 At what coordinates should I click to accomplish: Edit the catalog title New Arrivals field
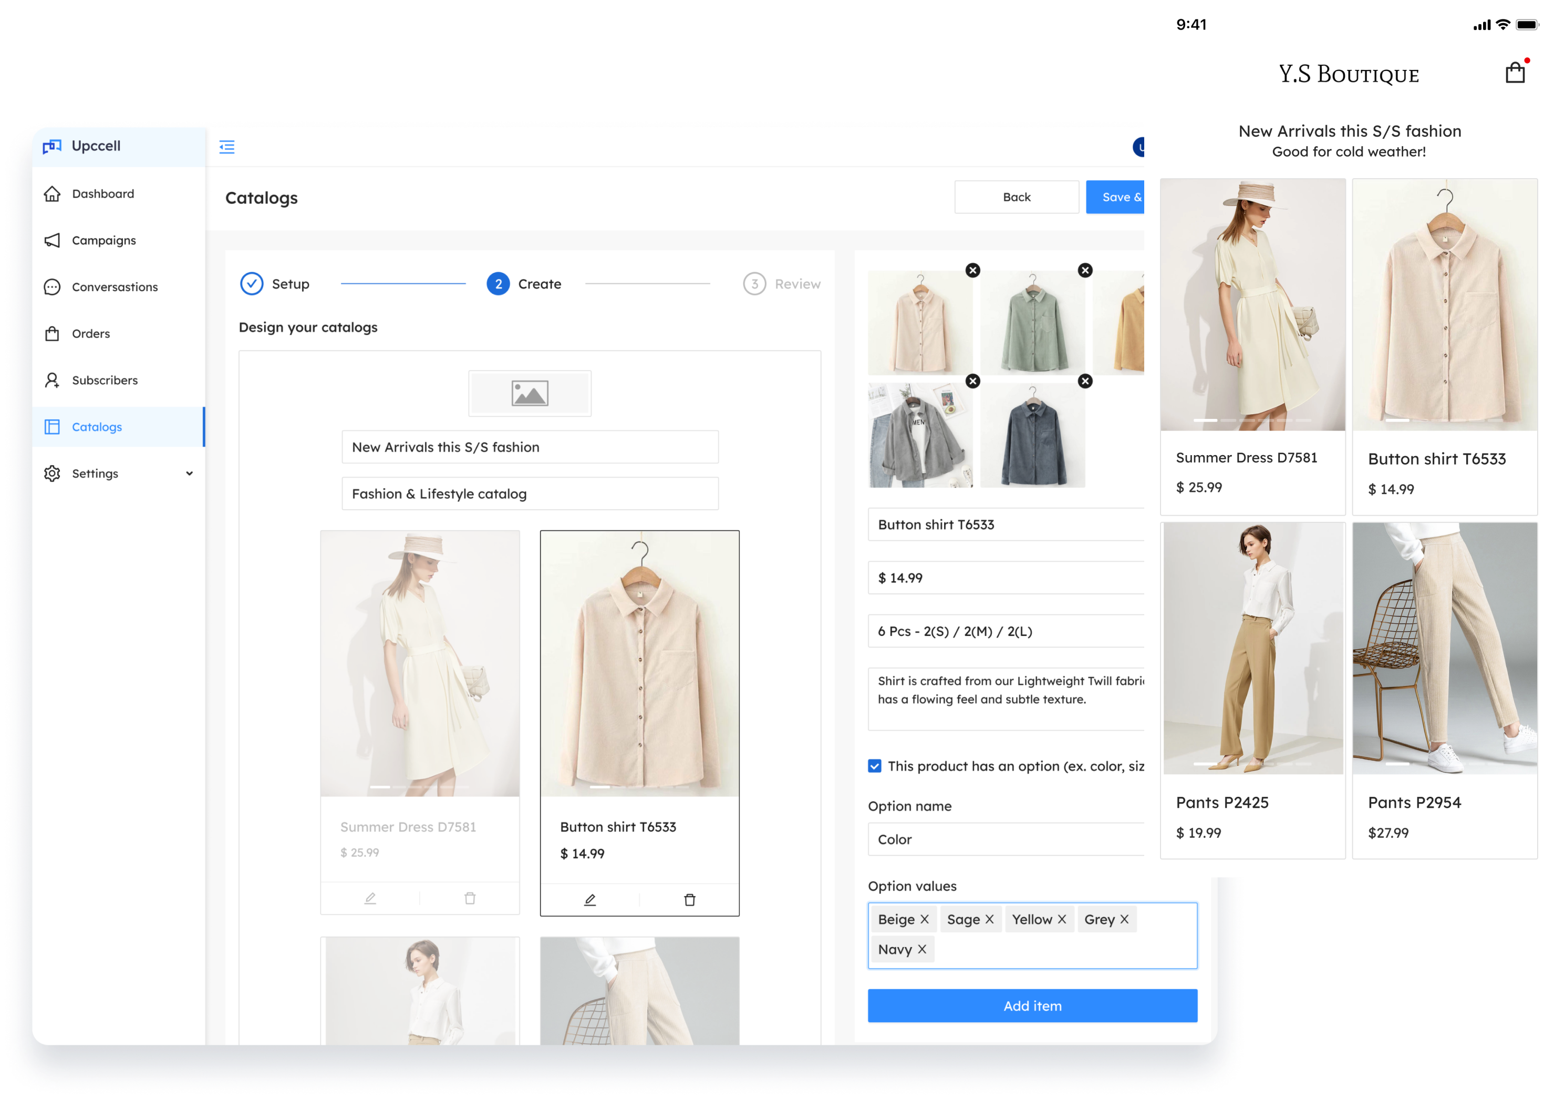coord(530,447)
